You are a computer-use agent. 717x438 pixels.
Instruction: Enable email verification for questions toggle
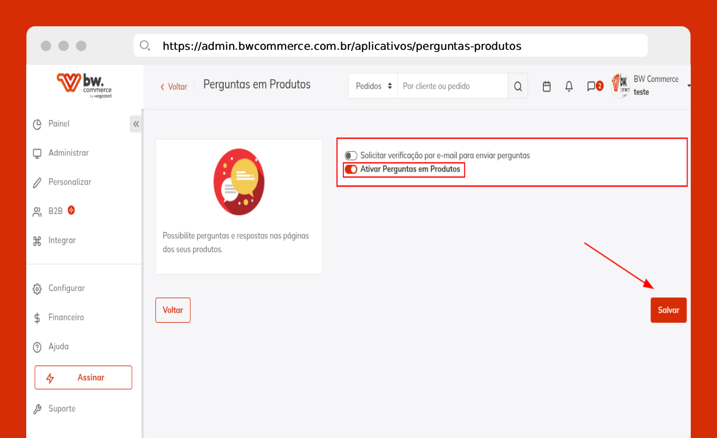pos(351,156)
